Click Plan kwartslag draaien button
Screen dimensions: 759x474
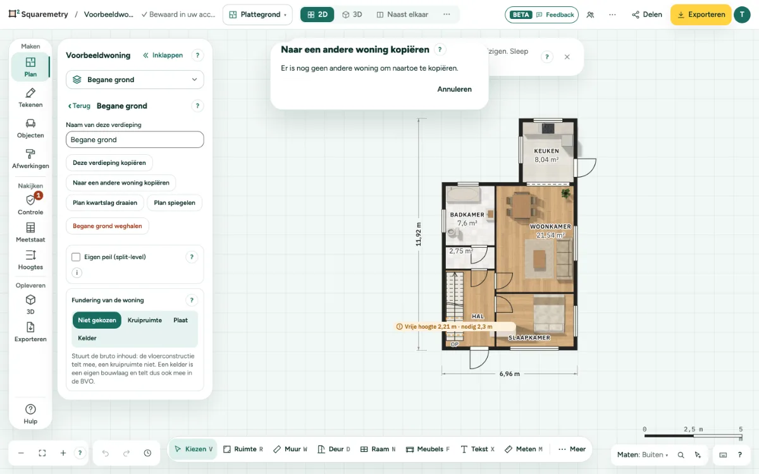(x=105, y=203)
